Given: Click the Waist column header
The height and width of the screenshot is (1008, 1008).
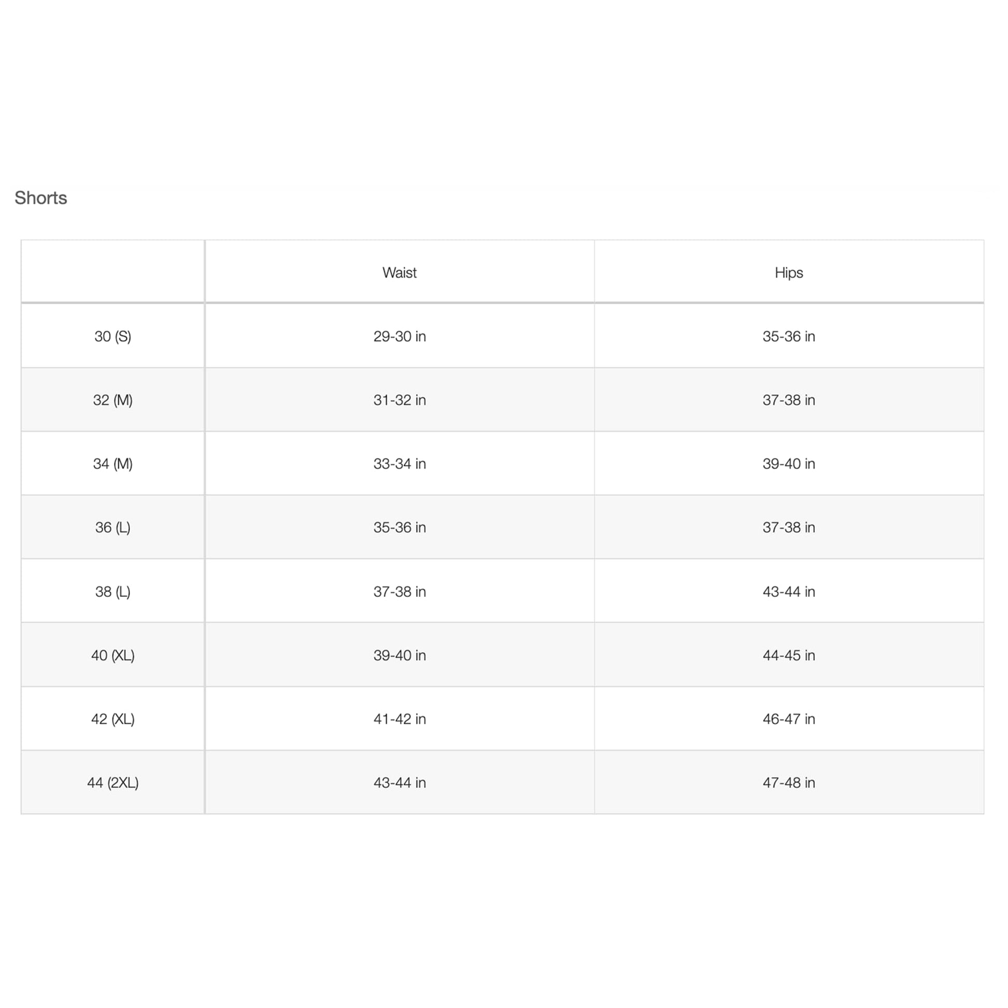Looking at the screenshot, I should pos(399,272).
